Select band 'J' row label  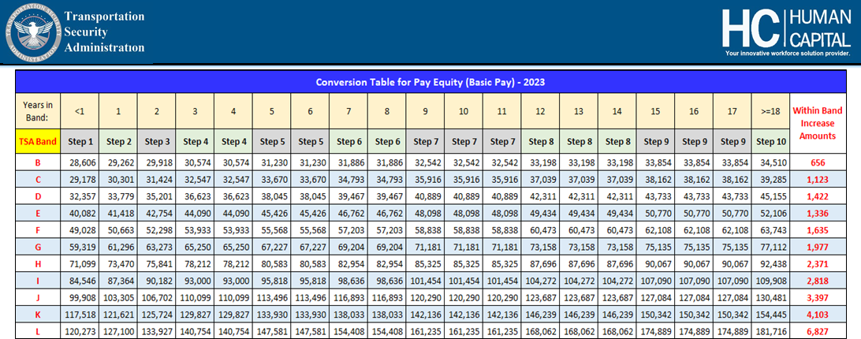pyautogui.click(x=37, y=298)
